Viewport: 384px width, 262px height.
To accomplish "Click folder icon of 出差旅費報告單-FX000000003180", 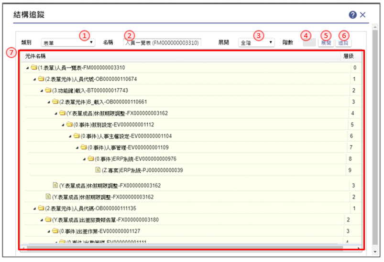I will tap(48, 220).
